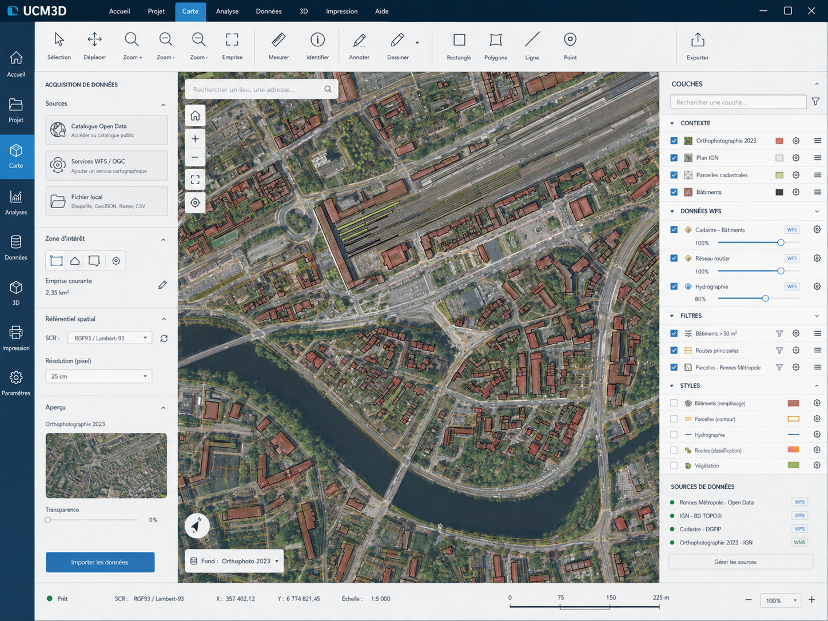Open the 3D view from sidebar

[x=16, y=293]
